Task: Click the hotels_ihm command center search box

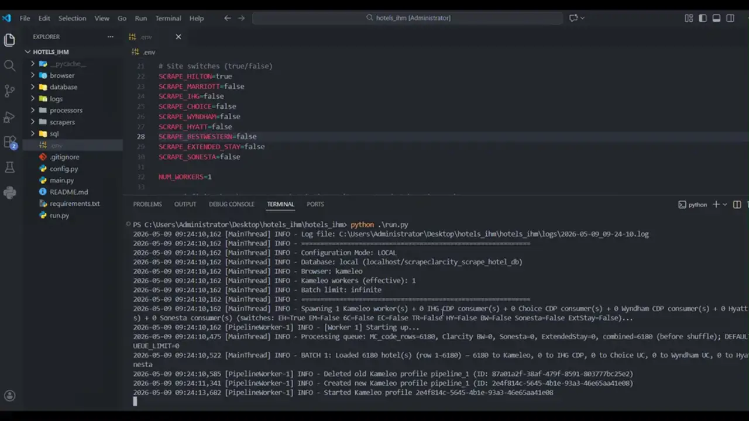Action: tap(408, 18)
